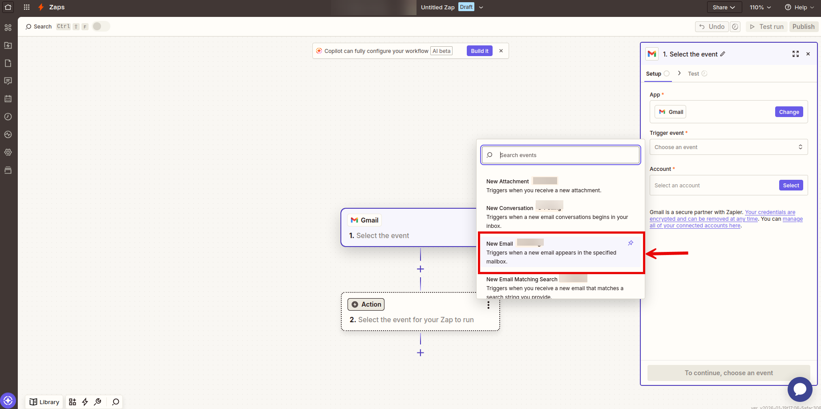Open the Zap folder bolt sidebar icon
This screenshot has width=821, height=409.
[x=8, y=45]
